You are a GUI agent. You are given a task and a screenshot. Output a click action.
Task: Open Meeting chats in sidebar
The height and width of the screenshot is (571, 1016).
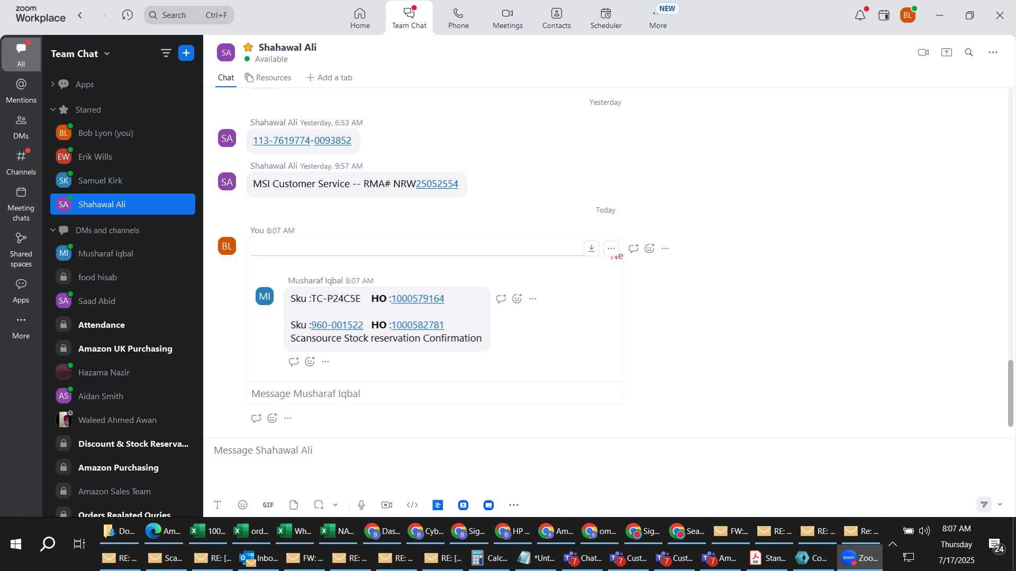click(21, 204)
